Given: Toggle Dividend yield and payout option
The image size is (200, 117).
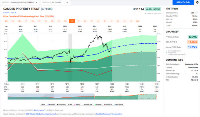Looking at the screenshot, I should click(176, 54).
